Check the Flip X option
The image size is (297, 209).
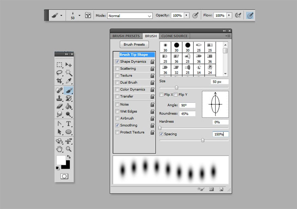[162, 95]
